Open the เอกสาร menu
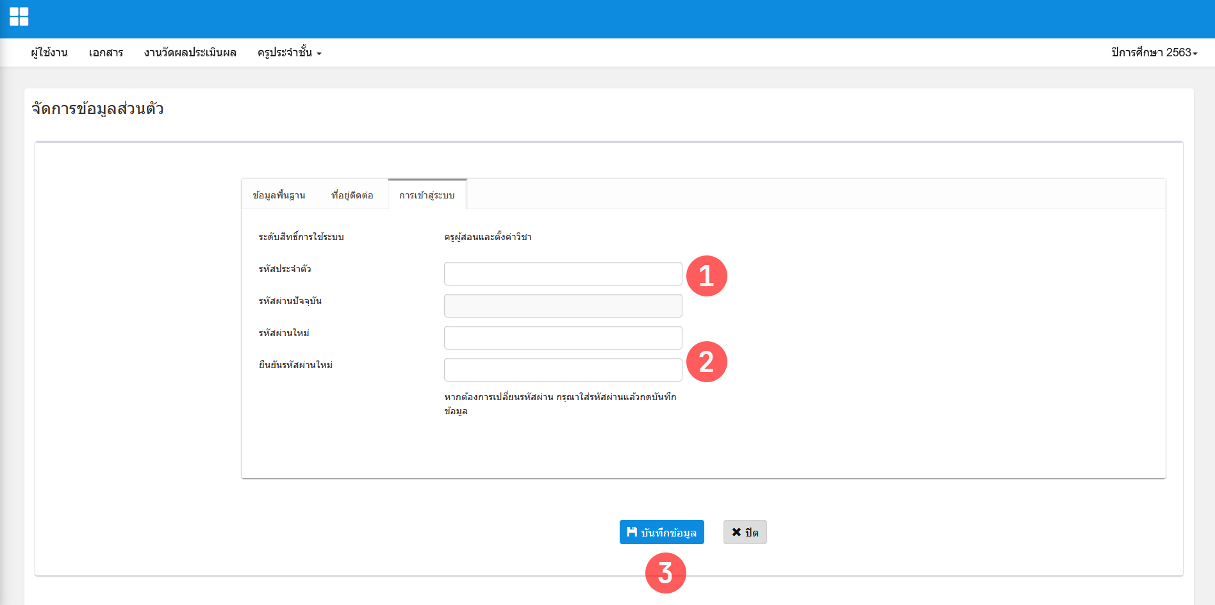Image resolution: width=1215 pixels, height=605 pixels. coord(106,52)
